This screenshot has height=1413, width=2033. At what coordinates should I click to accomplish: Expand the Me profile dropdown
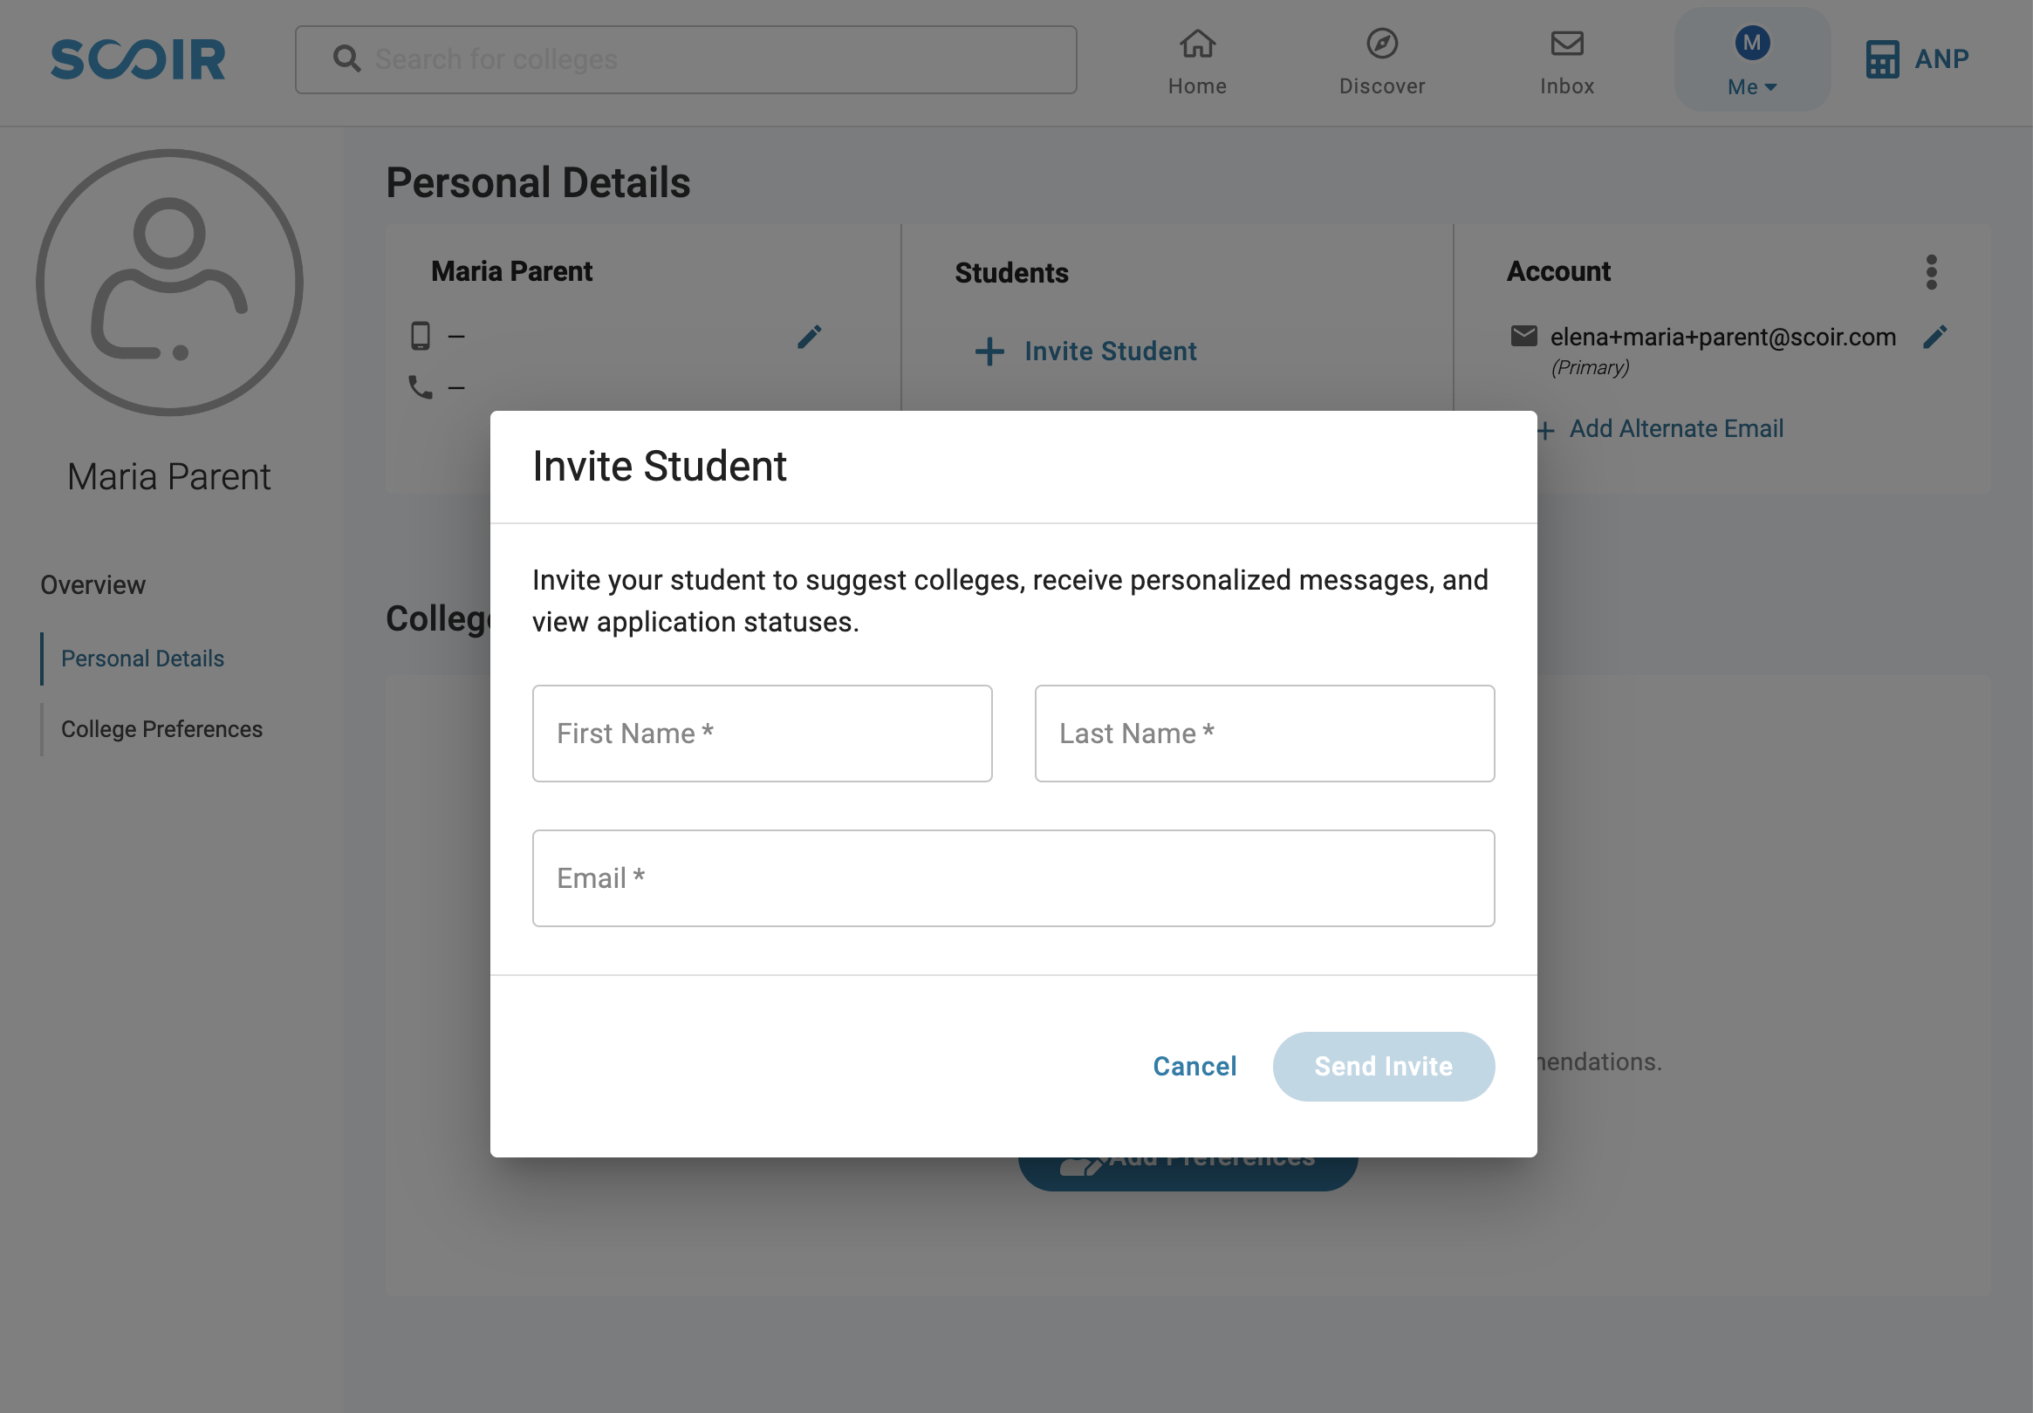1751,59
